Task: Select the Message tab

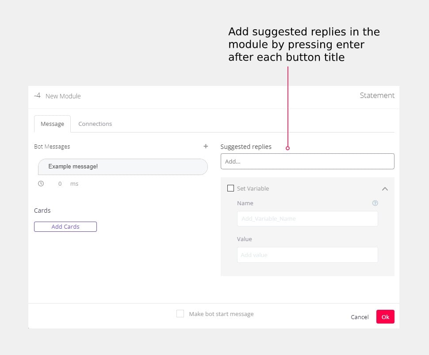Action: (x=52, y=124)
